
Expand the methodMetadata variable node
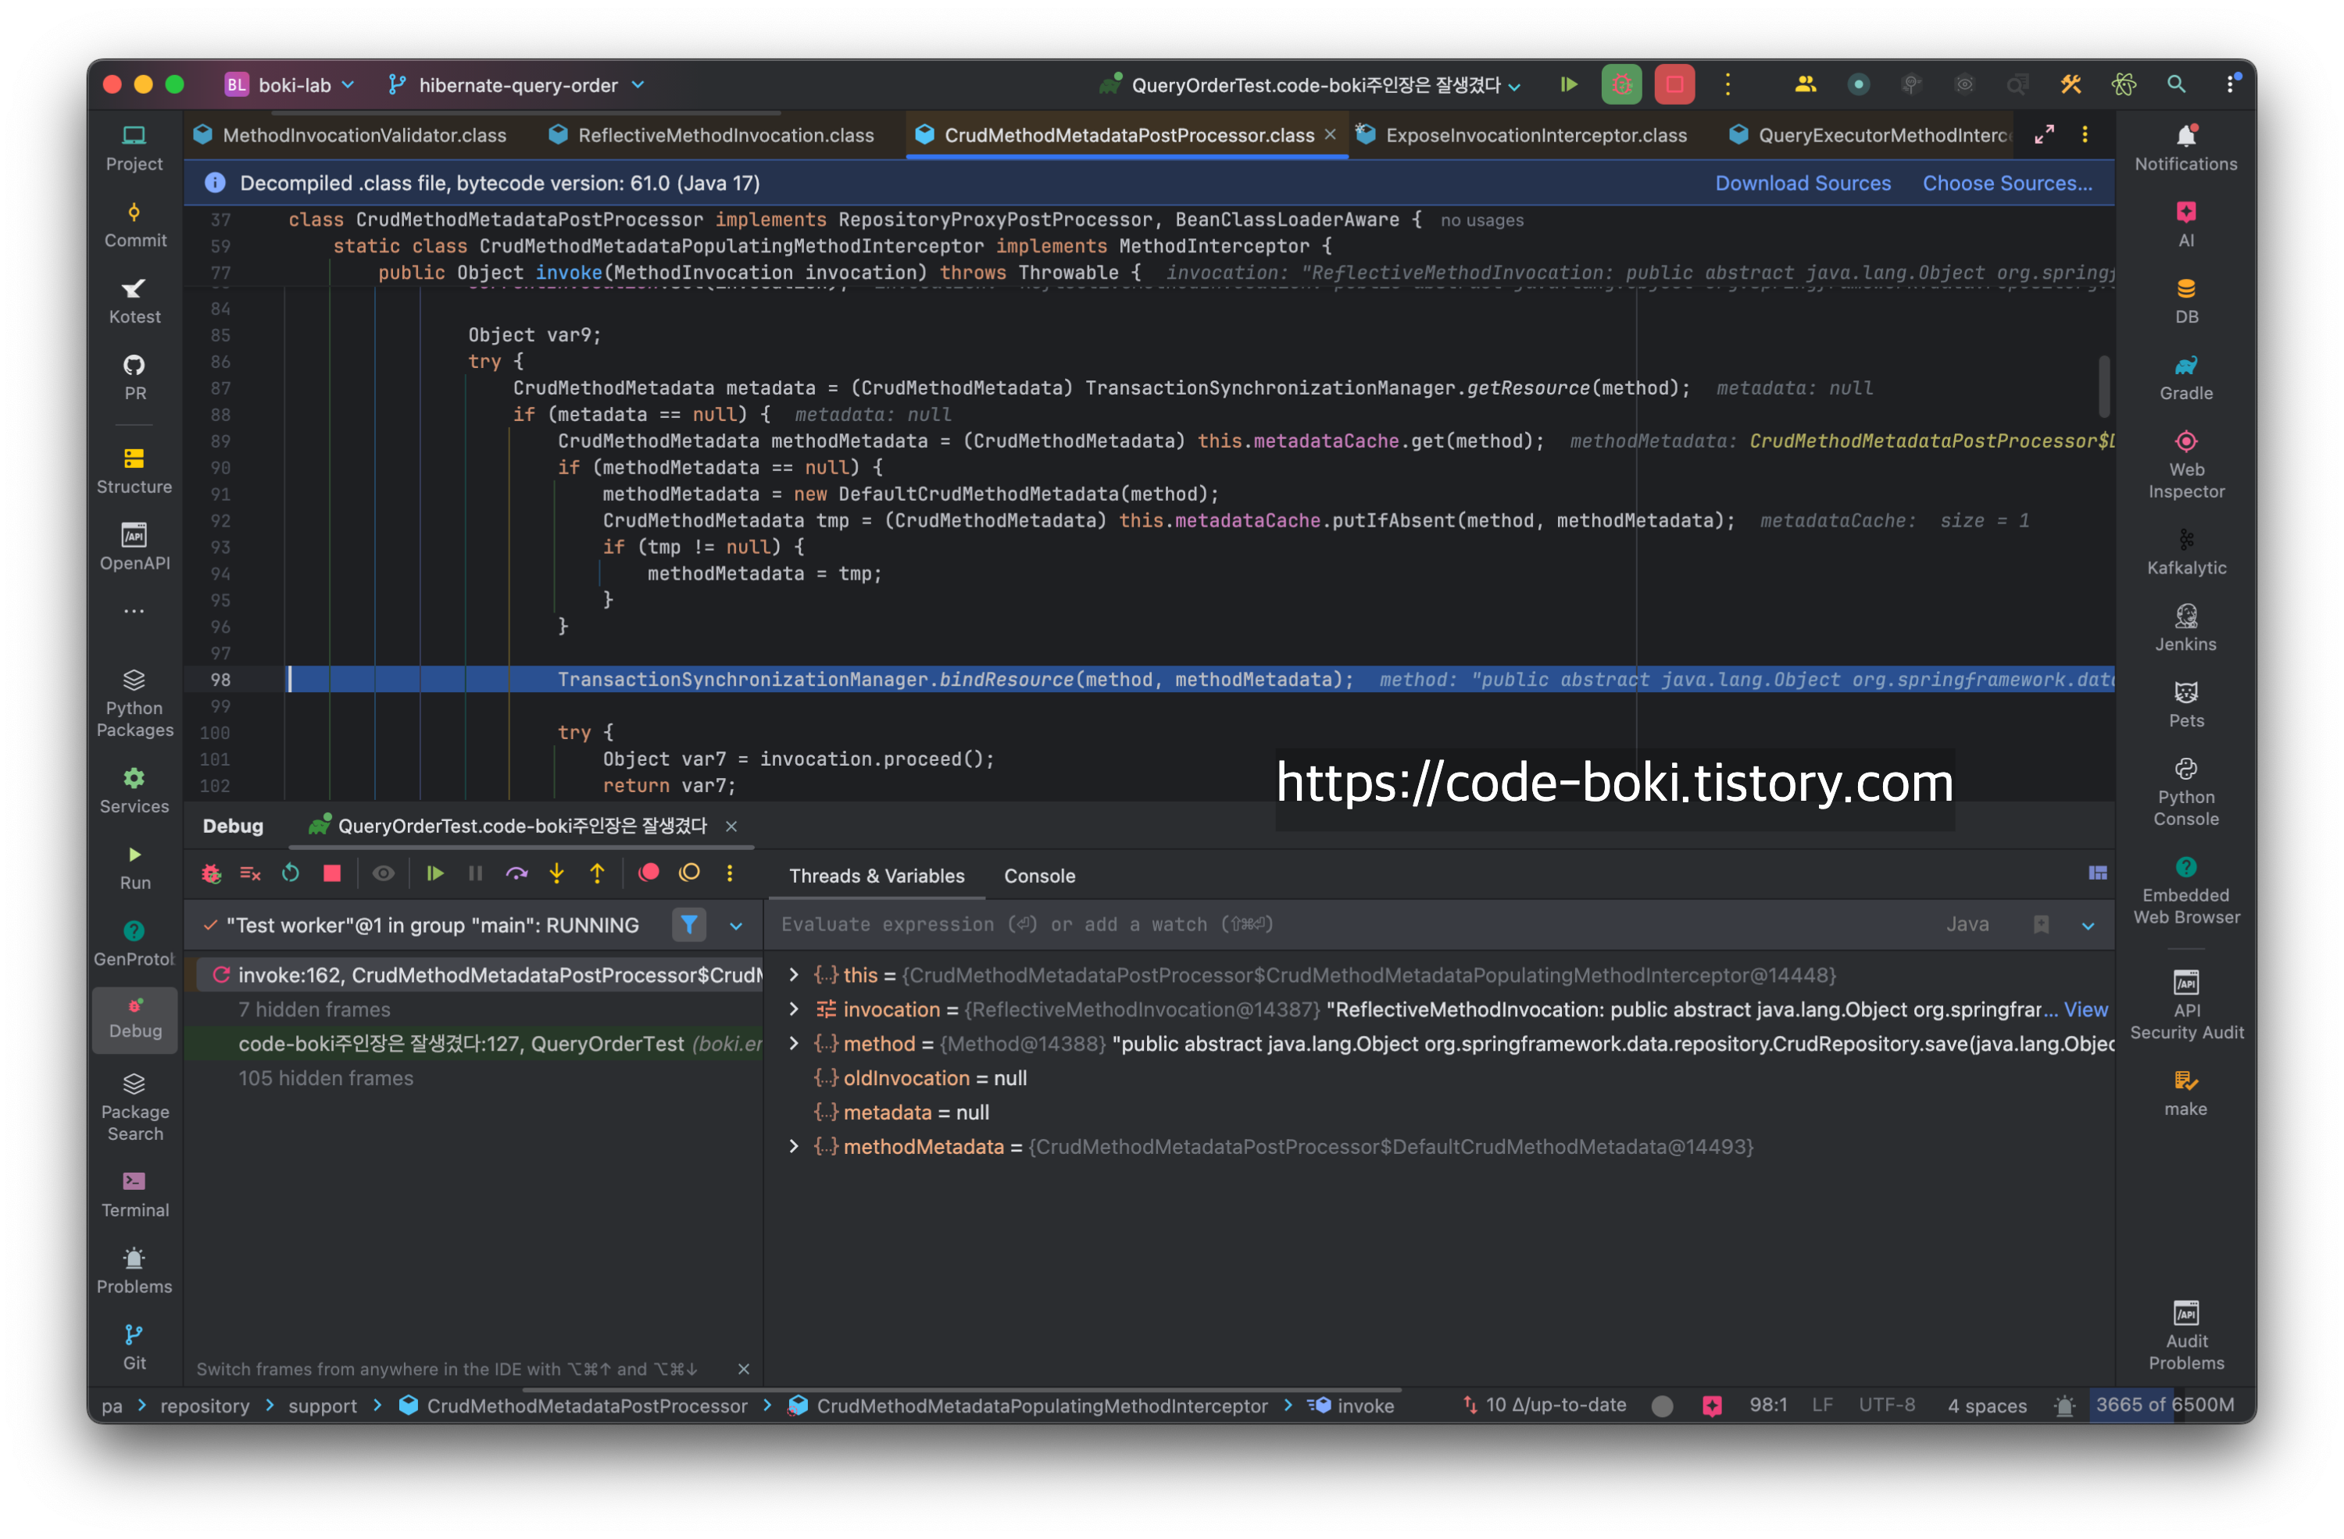click(794, 1146)
